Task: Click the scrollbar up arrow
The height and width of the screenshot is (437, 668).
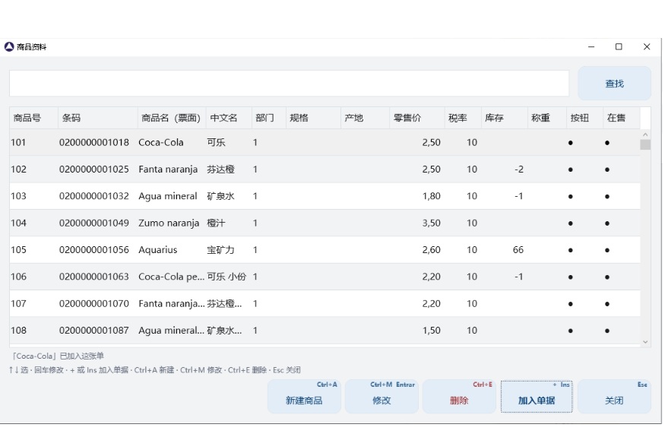Action: tap(645, 135)
